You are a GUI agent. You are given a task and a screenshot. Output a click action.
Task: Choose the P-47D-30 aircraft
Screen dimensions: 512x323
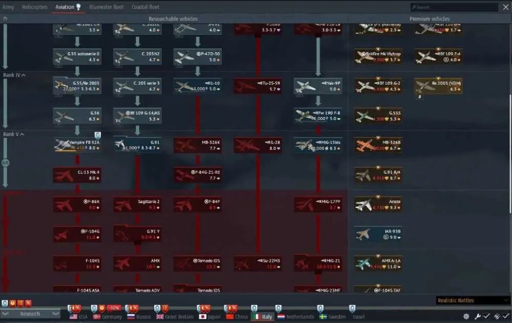coord(198,56)
